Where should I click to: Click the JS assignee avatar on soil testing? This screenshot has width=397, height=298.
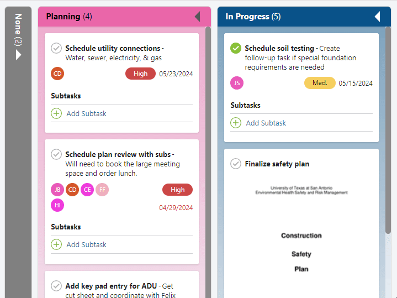(237, 83)
